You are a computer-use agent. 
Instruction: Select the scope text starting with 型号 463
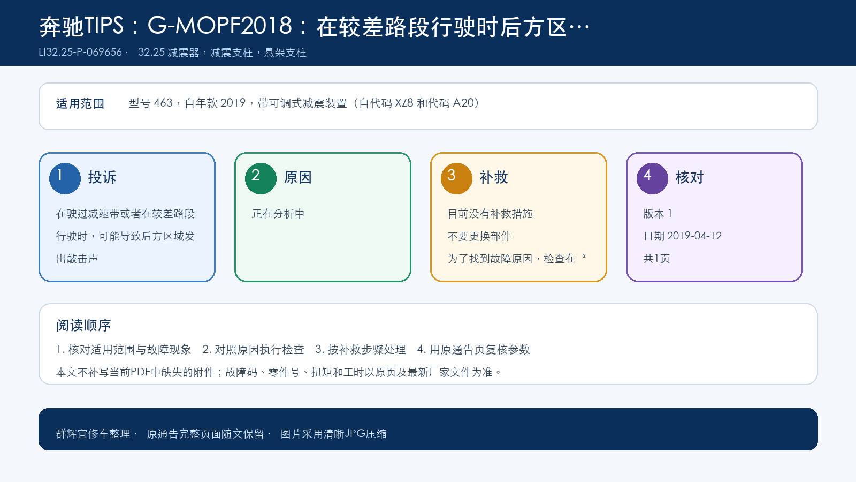[304, 103]
